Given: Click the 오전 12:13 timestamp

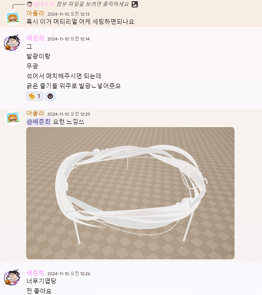Looking at the screenshot, I should (x=68, y=14).
